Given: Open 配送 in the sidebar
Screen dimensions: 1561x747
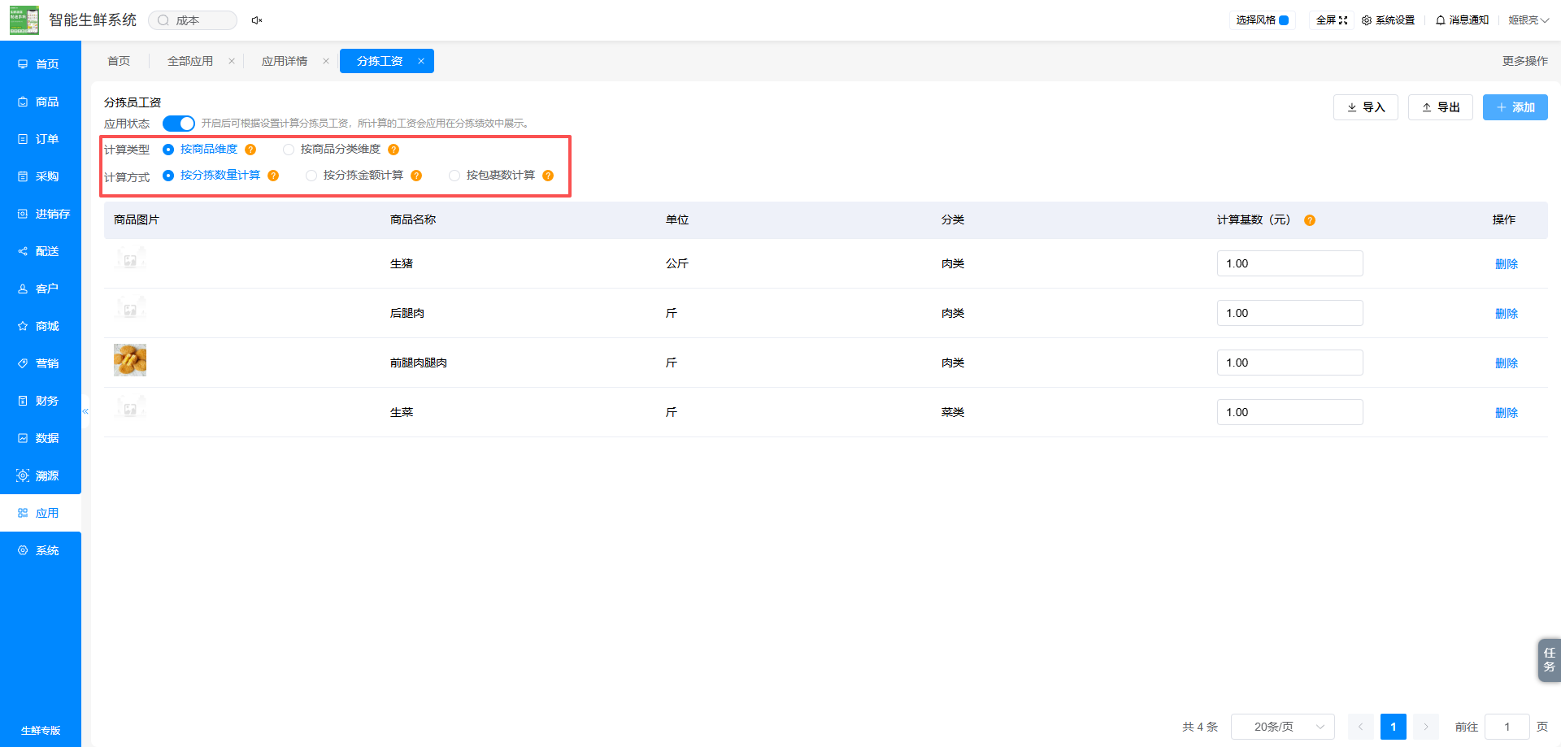Looking at the screenshot, I should 41,251.
